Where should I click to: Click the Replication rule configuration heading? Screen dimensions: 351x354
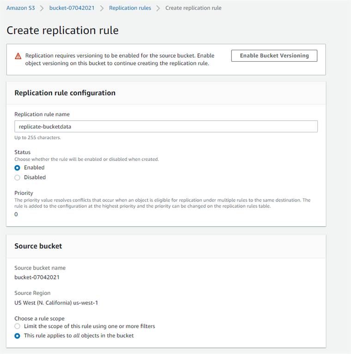(x=65, y=93)
